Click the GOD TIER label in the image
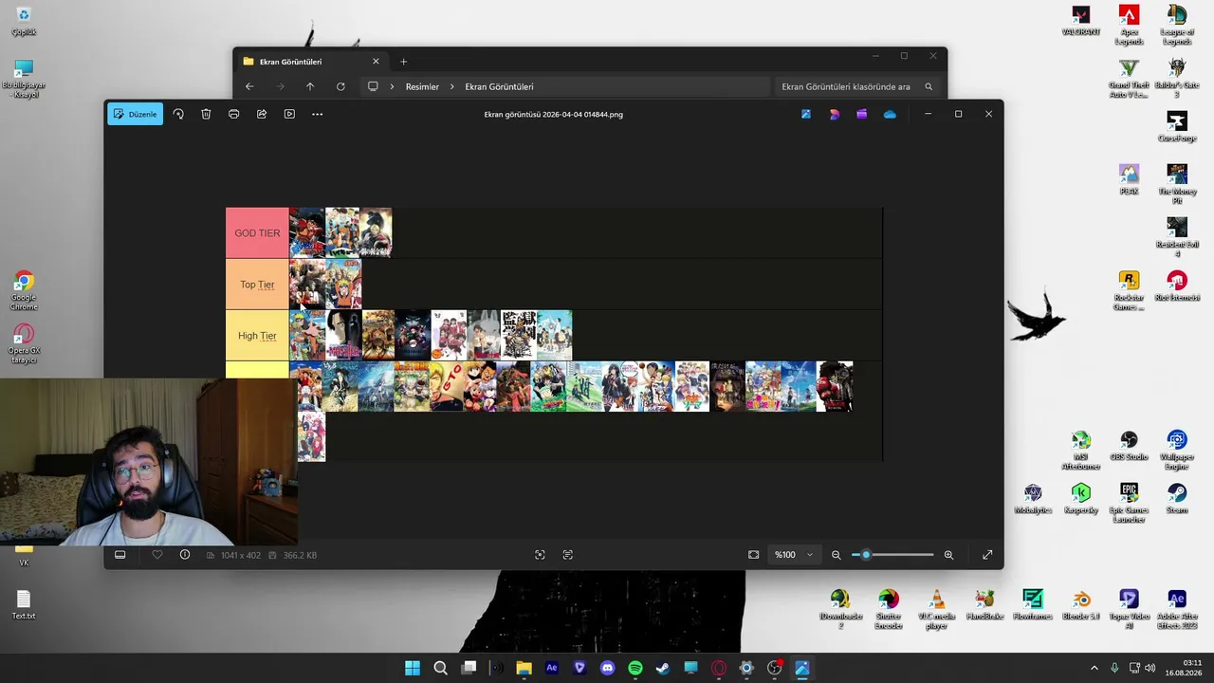The height and width of the screenshot is (683, 1214). 257,233
